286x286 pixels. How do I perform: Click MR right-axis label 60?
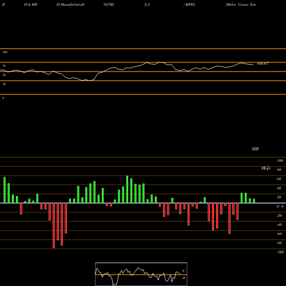click(279, 179)
